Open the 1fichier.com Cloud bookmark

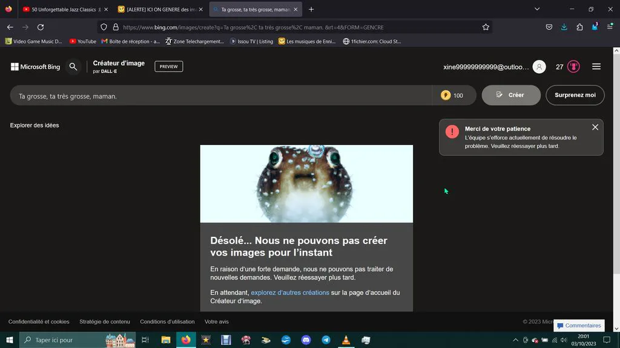tap(372, 42)
